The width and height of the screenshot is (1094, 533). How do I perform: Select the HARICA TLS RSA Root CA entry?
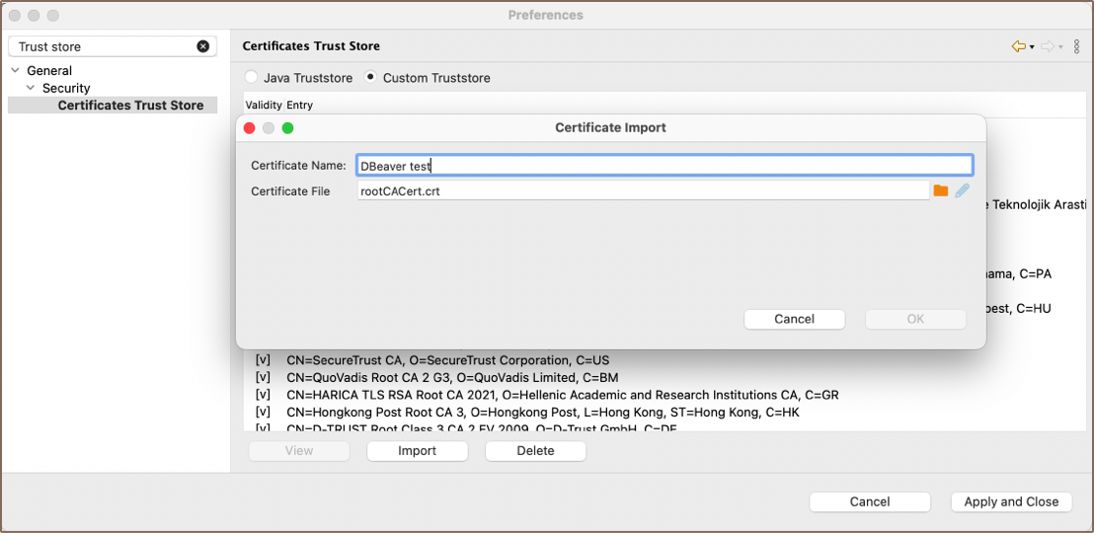click(562, 395)
